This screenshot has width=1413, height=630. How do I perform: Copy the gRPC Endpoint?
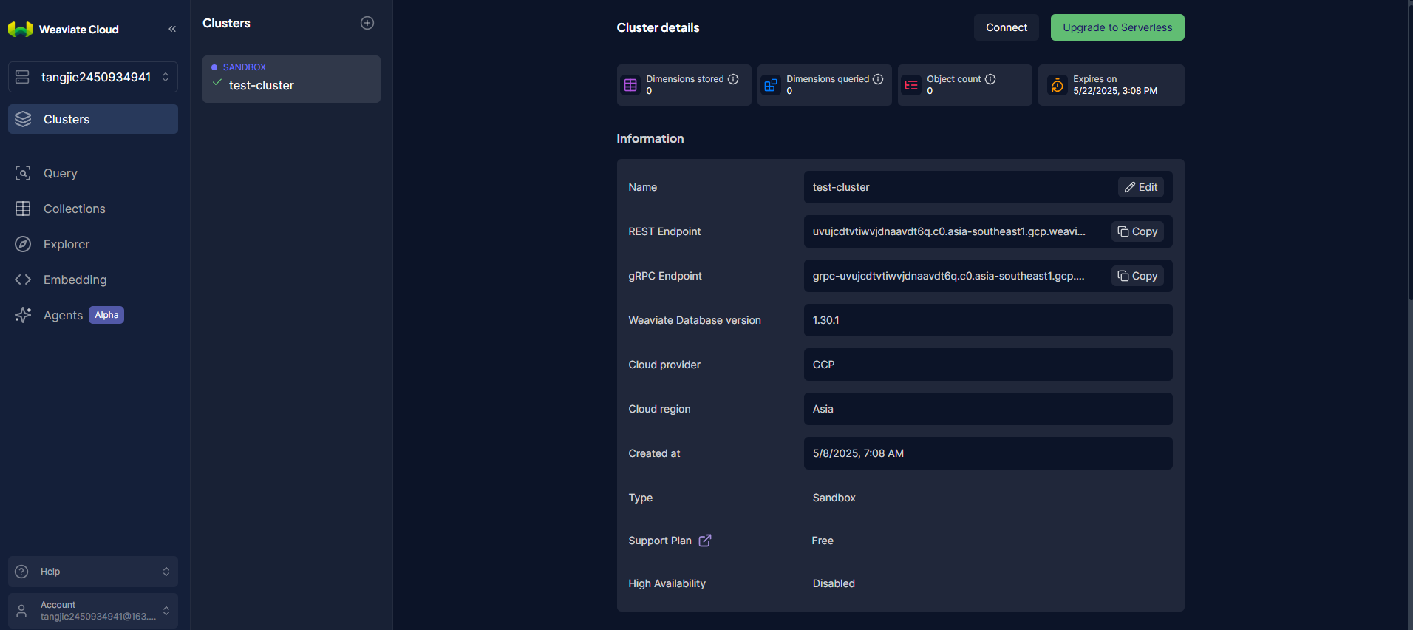(x=1138, y=276)
